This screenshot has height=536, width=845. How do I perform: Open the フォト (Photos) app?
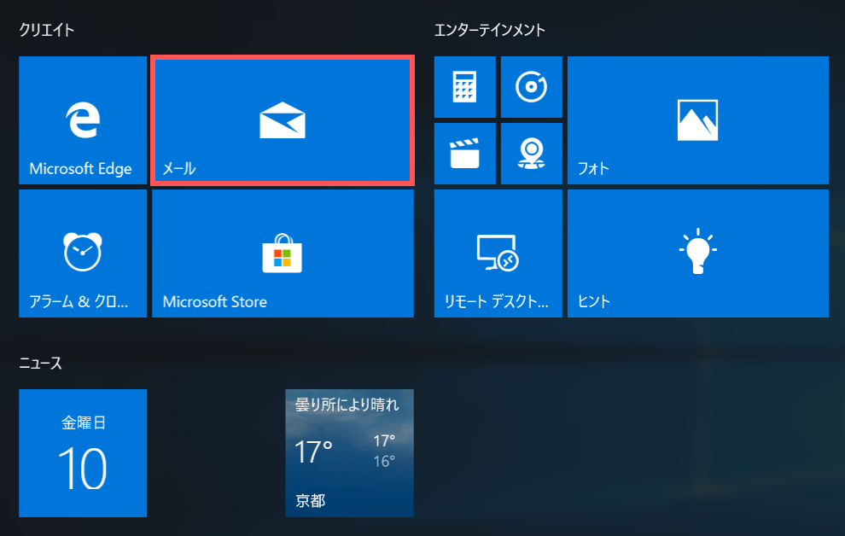point(697,119)
